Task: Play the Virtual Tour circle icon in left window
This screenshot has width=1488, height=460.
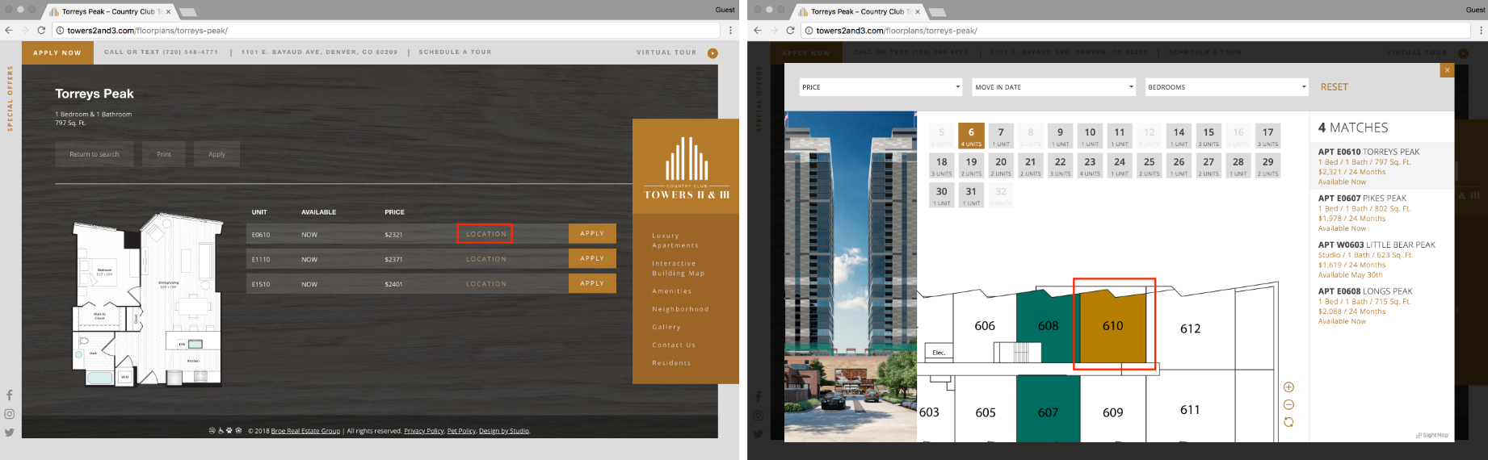Action: [712, 53]
